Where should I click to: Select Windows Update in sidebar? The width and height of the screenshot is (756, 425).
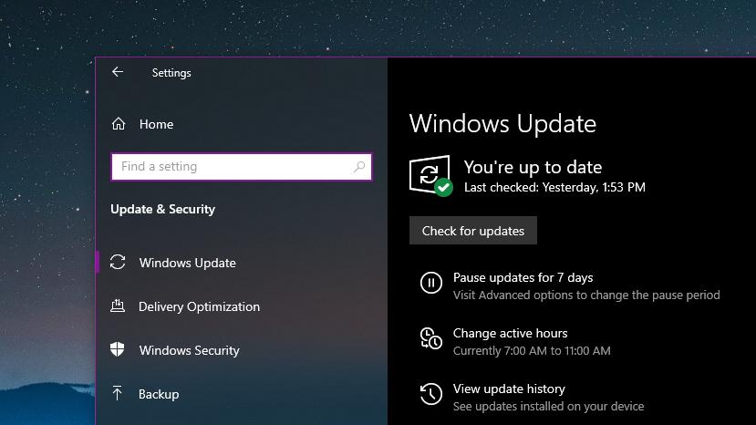point(188,263)
